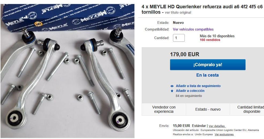Click the yellow HD badge on box photo
Viewport: 264px width, 139px height.
coord(38,24)
